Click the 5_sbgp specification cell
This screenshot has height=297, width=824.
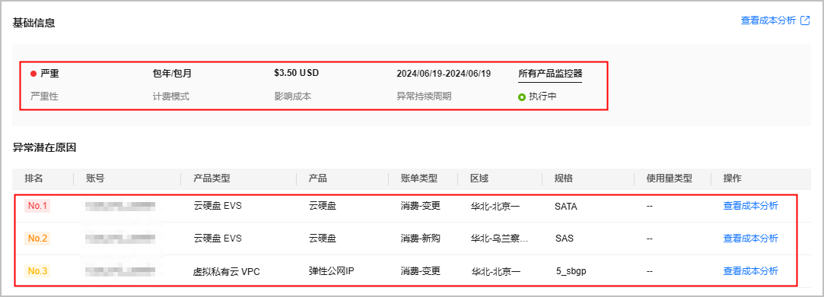[571, 271]
